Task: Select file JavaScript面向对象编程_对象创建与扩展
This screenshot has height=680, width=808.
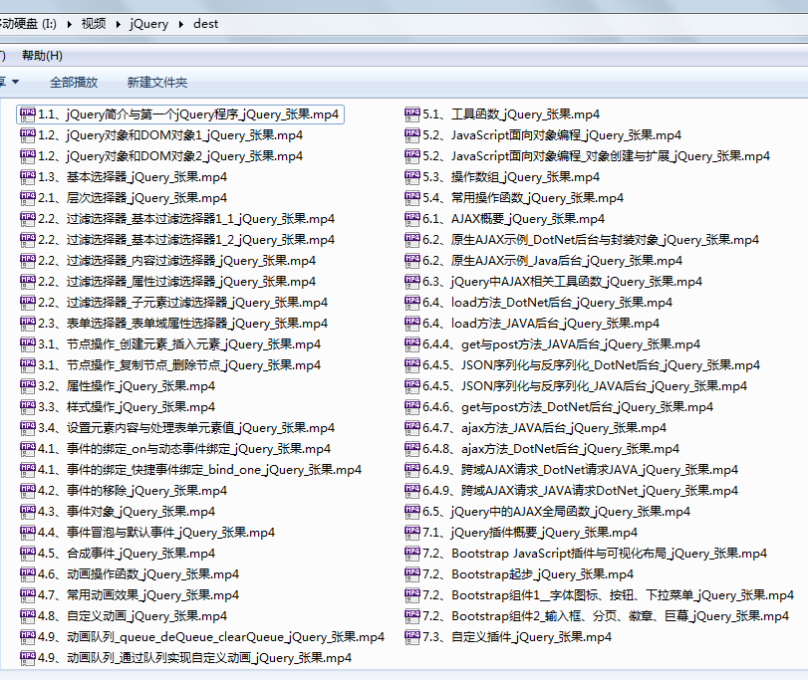Action: pos(588,156)
